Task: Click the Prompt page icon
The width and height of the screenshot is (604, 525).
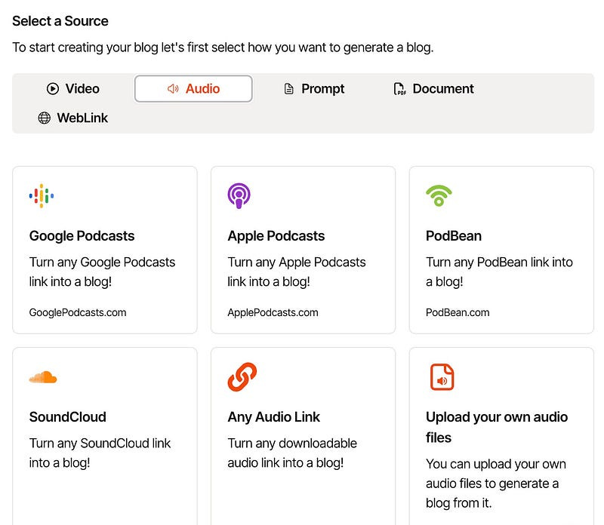Action: tap(288, 88)
